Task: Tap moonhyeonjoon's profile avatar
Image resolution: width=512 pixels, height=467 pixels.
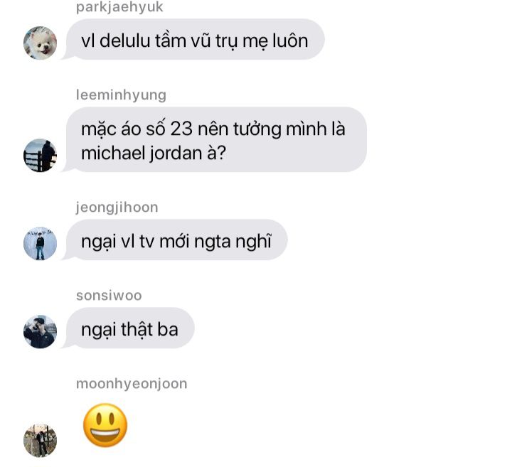Action: pyautogui.click(x=40, y=441)
